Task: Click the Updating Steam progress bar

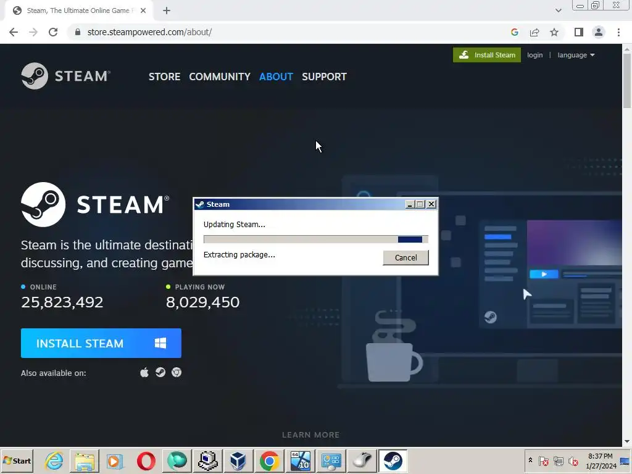Action: [x=315, y=239]
